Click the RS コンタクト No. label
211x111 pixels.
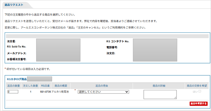click(x=118, y=42)
